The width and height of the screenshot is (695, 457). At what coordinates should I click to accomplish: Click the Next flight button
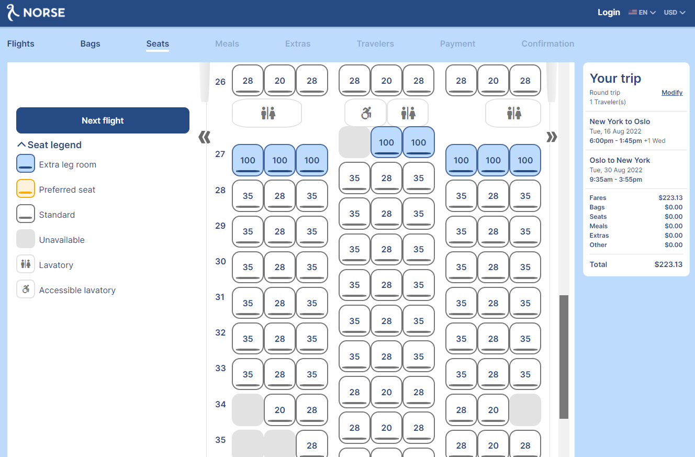103,120
